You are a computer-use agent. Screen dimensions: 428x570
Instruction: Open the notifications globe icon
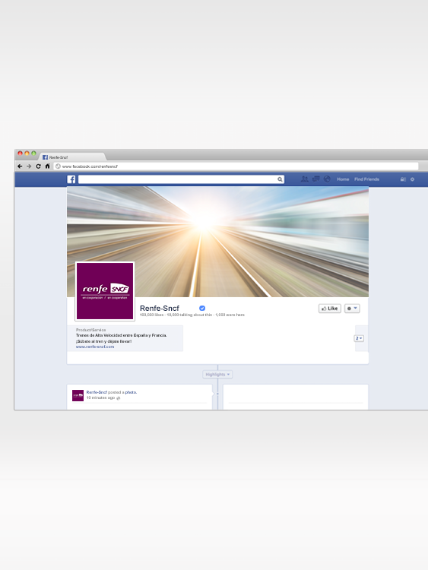click(x=327, y=179)
